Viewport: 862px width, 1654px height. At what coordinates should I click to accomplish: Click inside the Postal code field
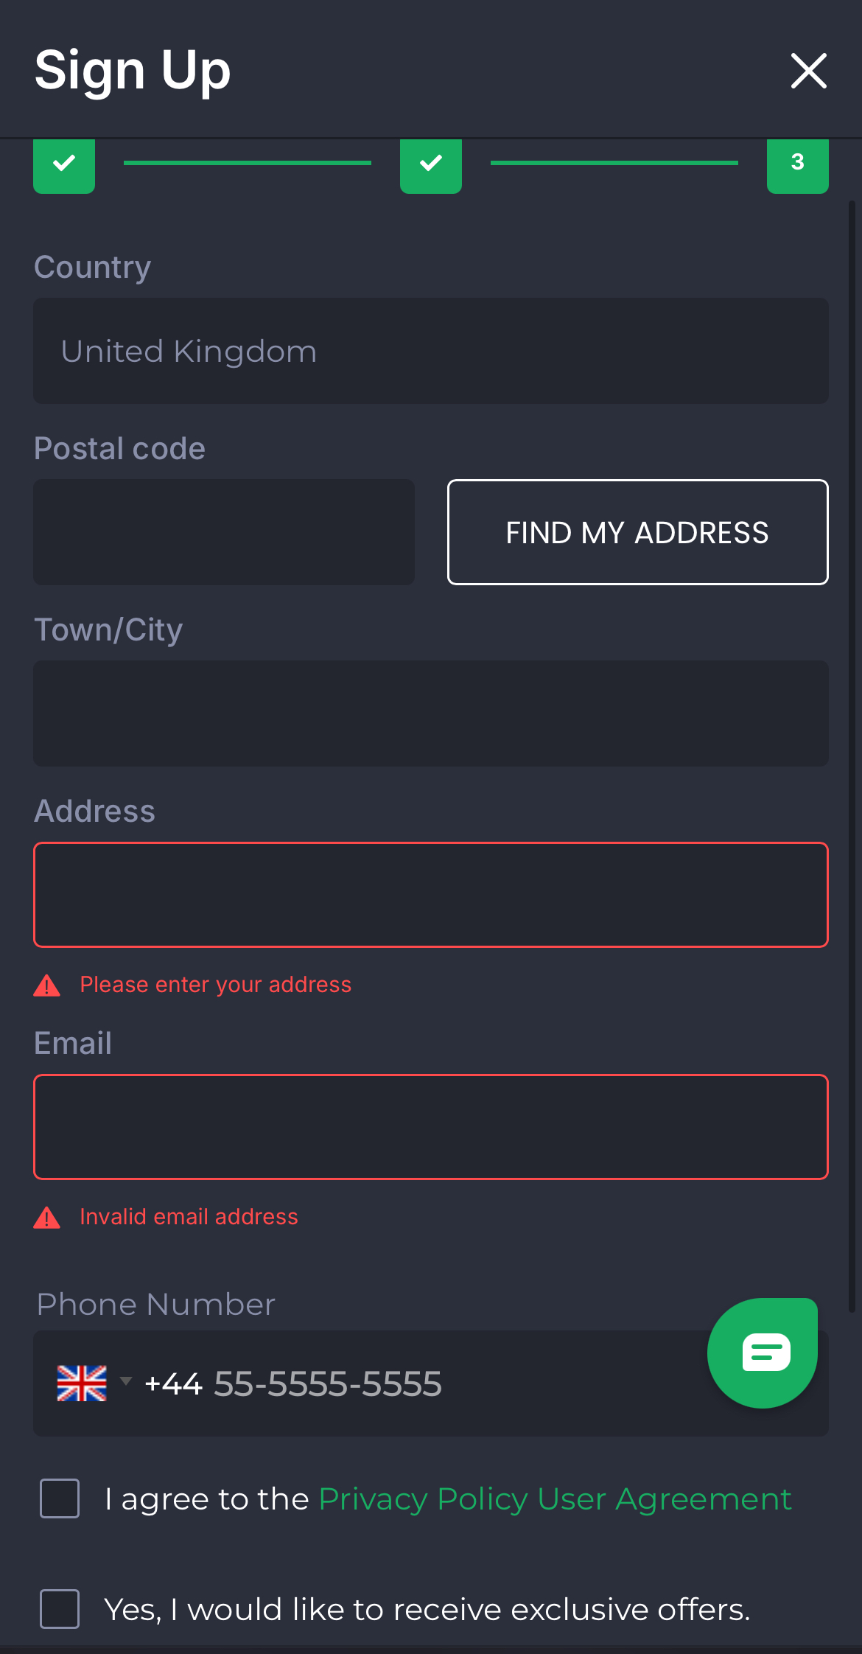[x=223, y=532]
